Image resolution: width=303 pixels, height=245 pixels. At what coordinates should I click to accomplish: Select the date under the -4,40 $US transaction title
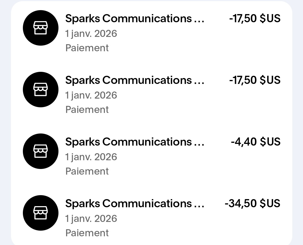pyautogui.click(x=91, y=157)
